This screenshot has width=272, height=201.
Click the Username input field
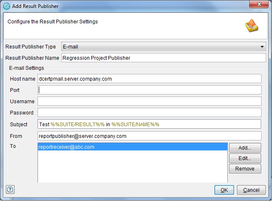click(149, 101)
